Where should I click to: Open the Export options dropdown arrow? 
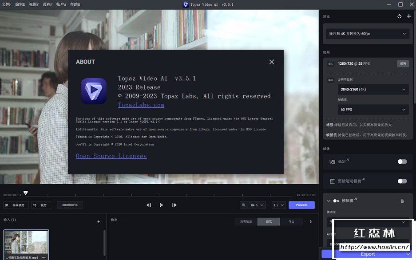[408, 254]
